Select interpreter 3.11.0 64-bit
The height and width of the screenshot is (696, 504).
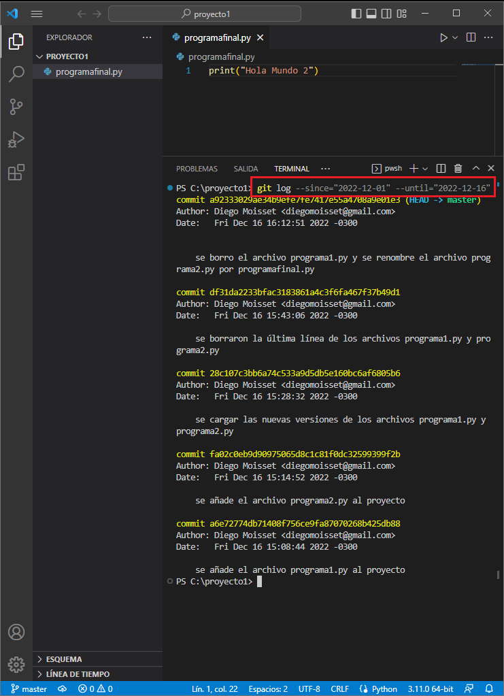coord(429,689)
